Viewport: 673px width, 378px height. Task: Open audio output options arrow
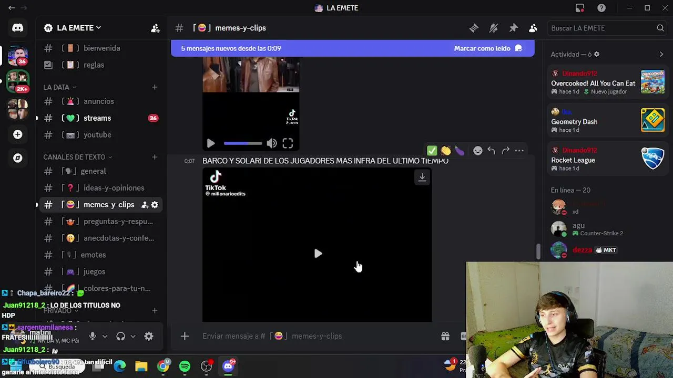[x=133, y=336]
